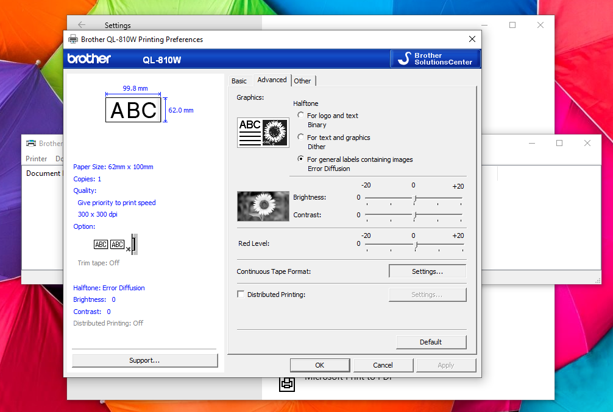Click the greyed-out Distributed Printing Settings button
Image resolution: width=613 pixels, height=412 pixels.
(x=427, y=295)
